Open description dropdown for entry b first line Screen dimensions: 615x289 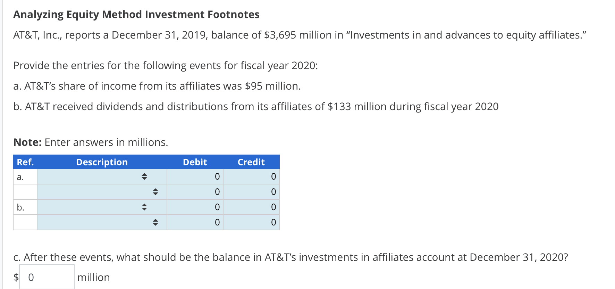(x=102, y=207)
